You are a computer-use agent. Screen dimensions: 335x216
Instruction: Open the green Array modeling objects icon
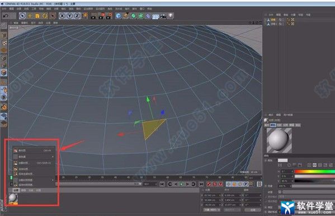(141, 16)
